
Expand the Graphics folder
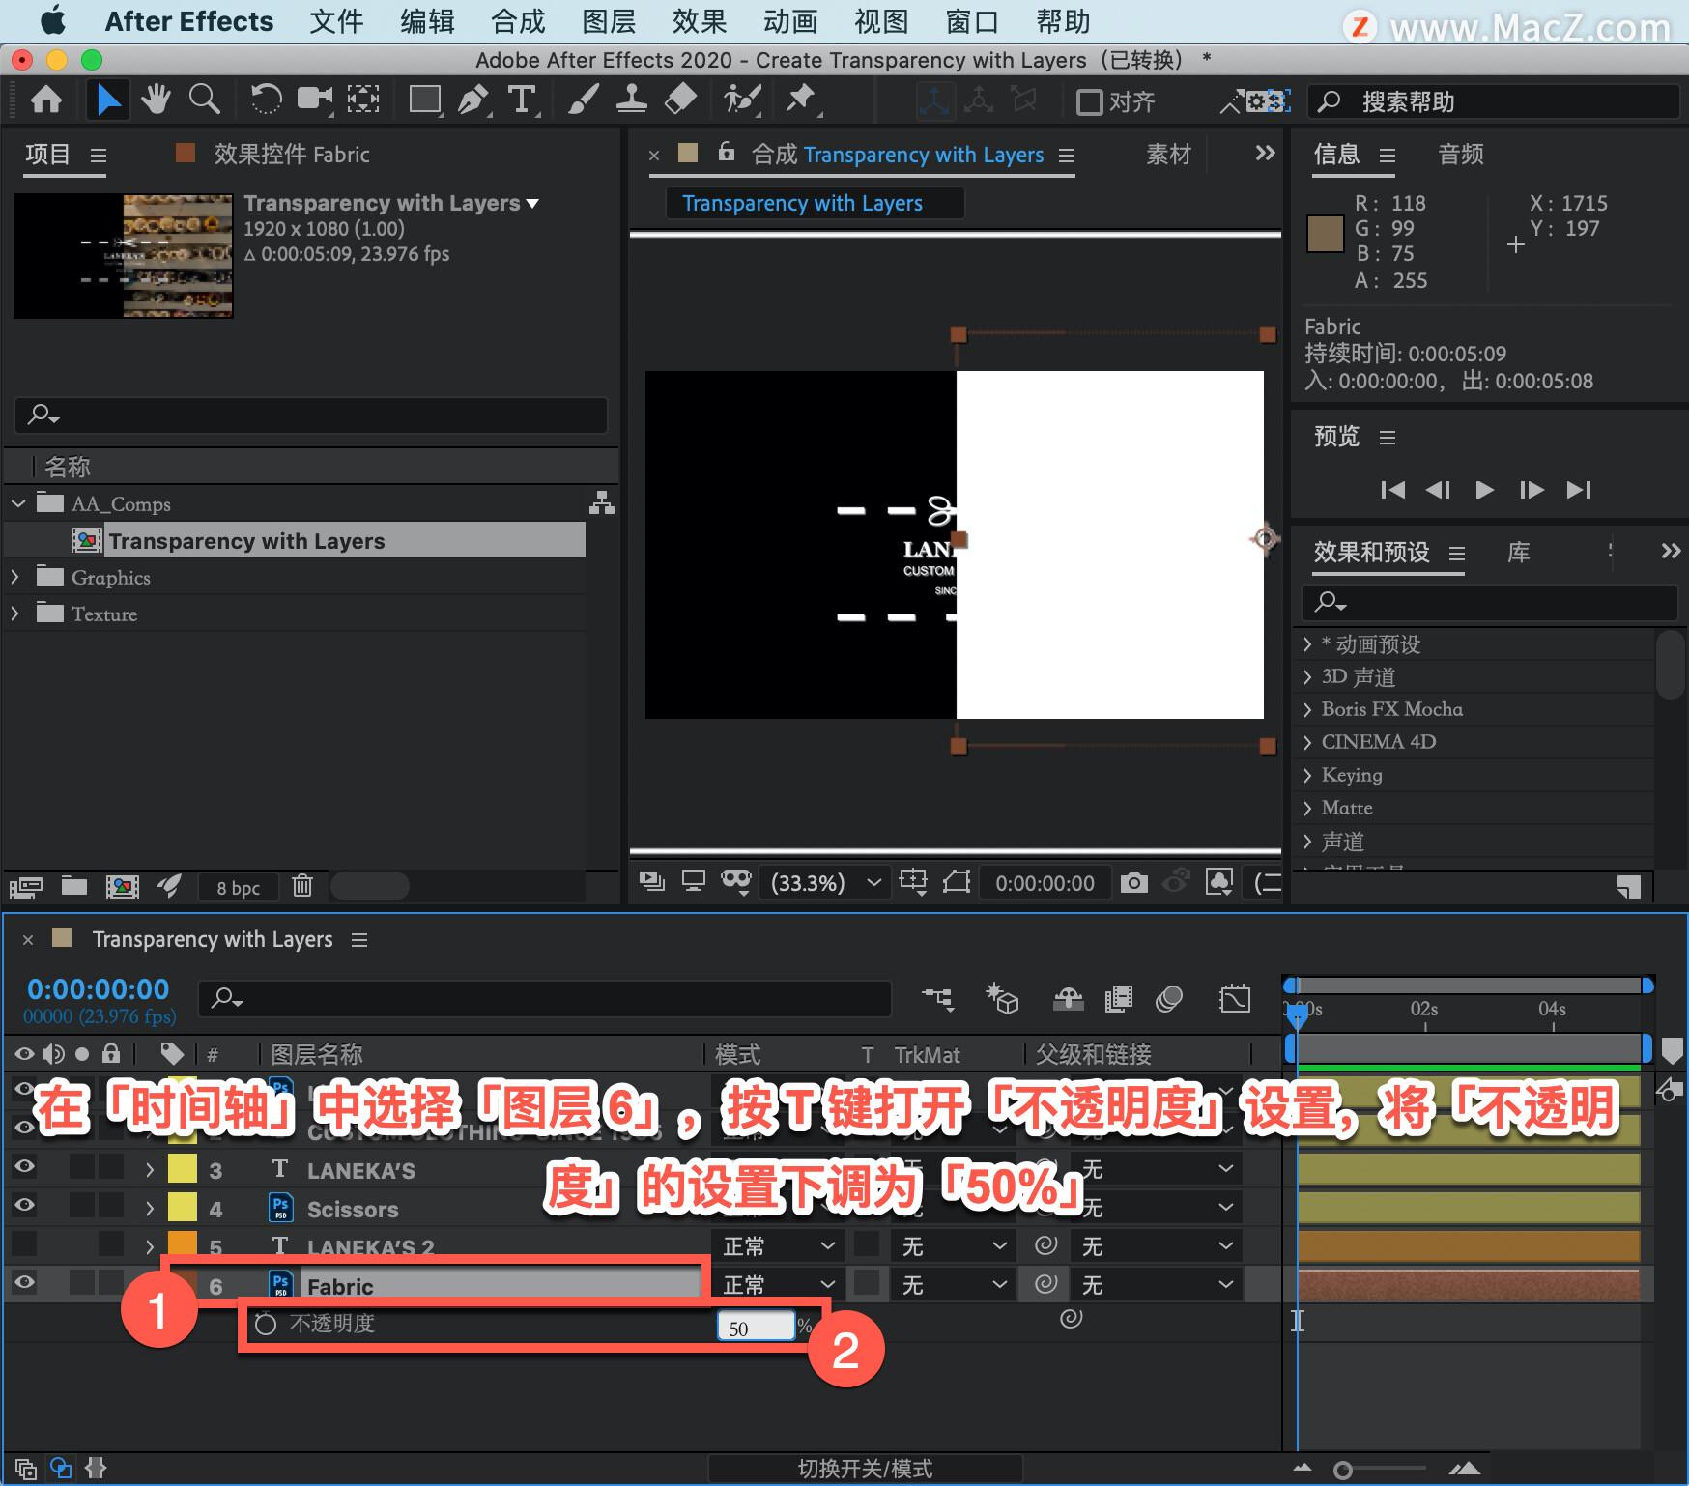pyautogui.click(x=15, y=577)
